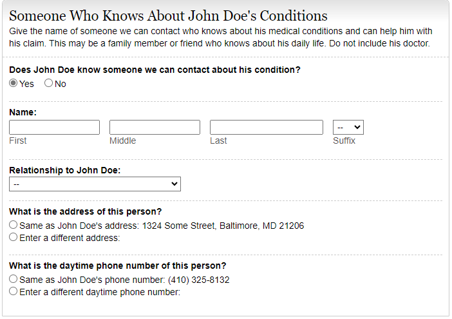452x319 pixels.
Task: Click the contact about his condition question
Action: pos(155,69)
